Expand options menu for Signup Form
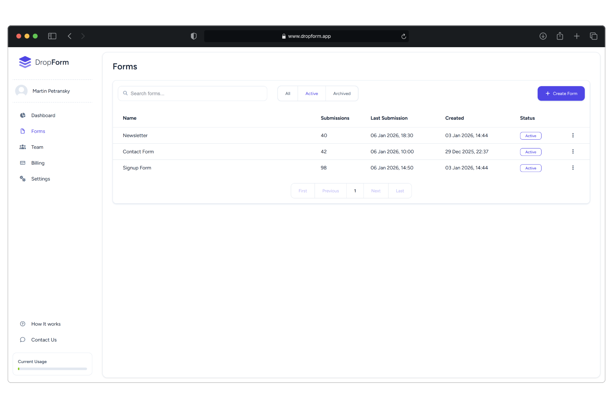Image resolution: width=613 pixels, height=408 pixels. point(573,167)
